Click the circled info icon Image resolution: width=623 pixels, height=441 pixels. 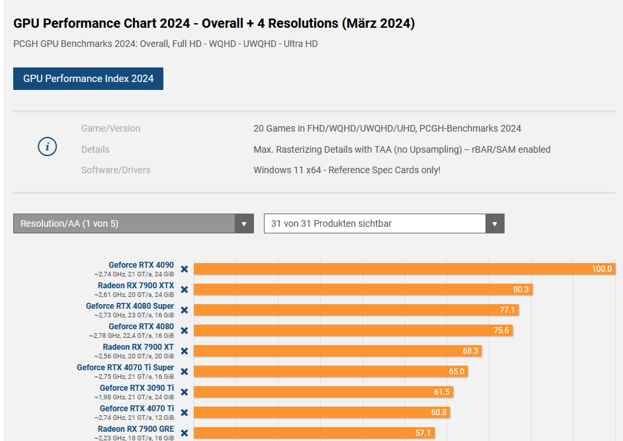(x=47, y=147)
